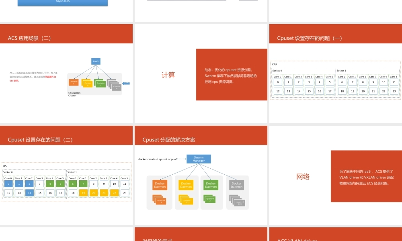Screen dimensions: 402x241
Task: Open the 网络 section slide
Action: 302,176
